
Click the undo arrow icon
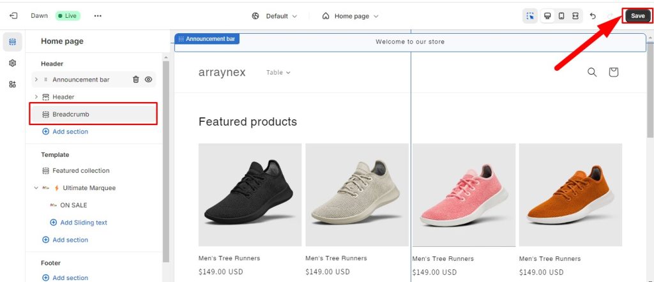593,16
